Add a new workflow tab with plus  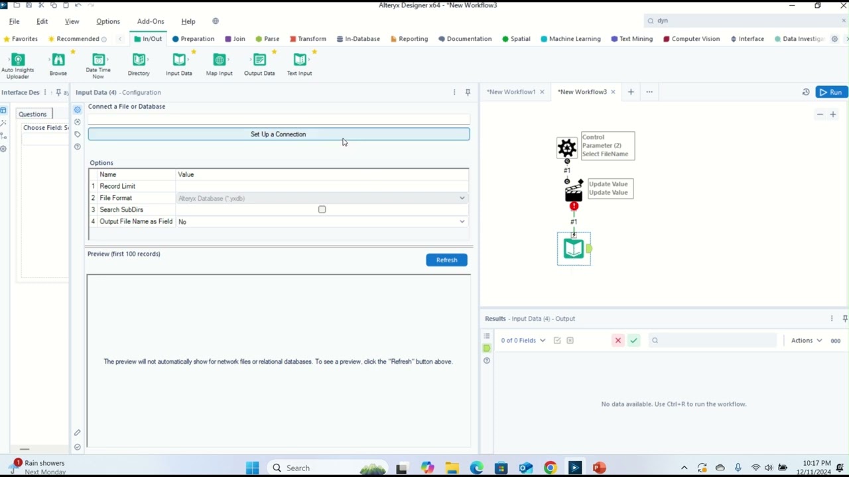[631, 92]
